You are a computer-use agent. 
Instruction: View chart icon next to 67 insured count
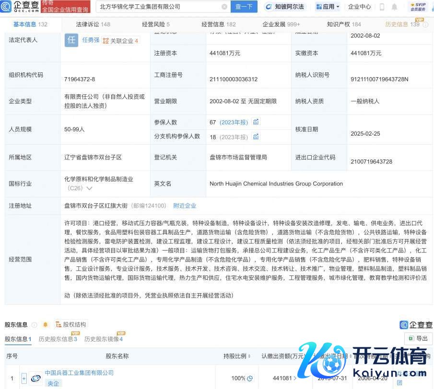pyautogui.click(x=256, y=122)
